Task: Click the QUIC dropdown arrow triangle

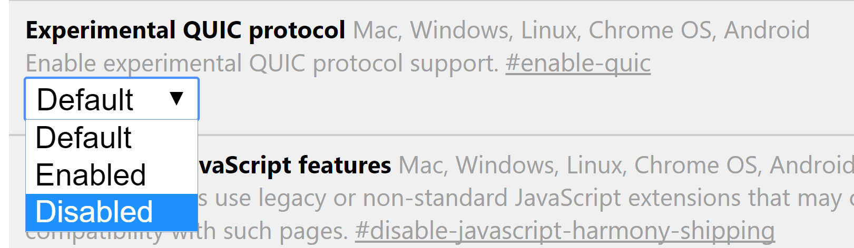Action: [x=176, y=98]
